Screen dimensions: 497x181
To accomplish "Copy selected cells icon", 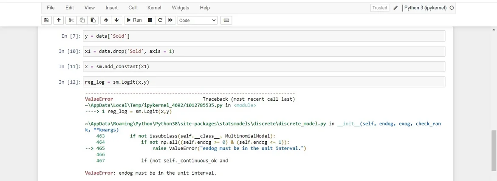I will coord(82,20).
